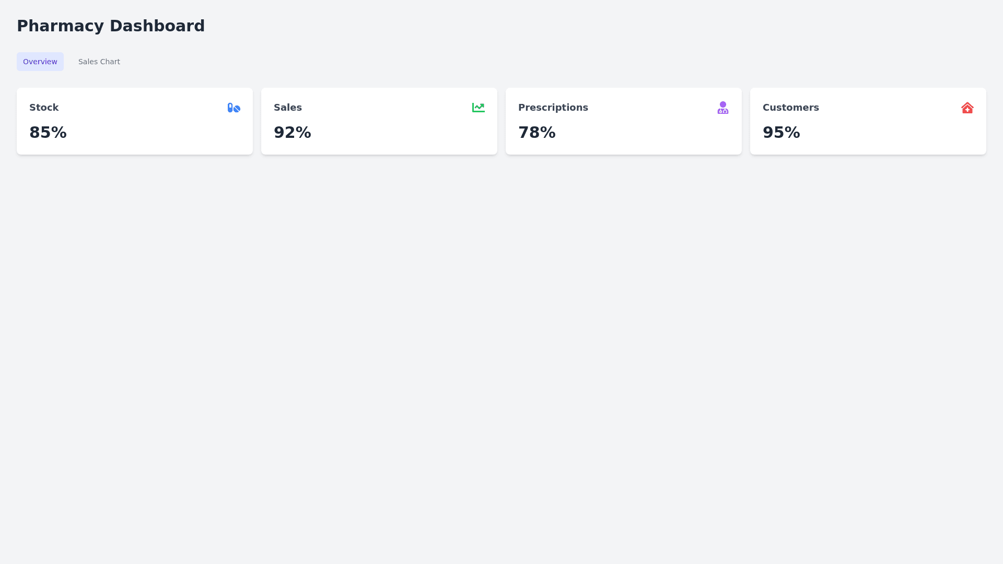
Task: Click the 85% stock value
Action: click(48, 133)
